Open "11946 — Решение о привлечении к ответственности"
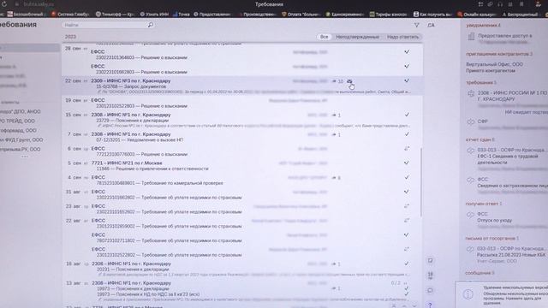 click(x=152, y=169)
